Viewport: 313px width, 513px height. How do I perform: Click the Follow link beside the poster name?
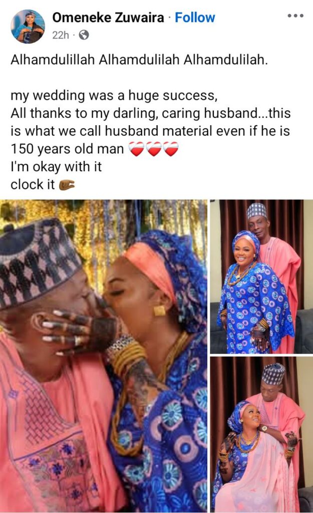point(195,18)
